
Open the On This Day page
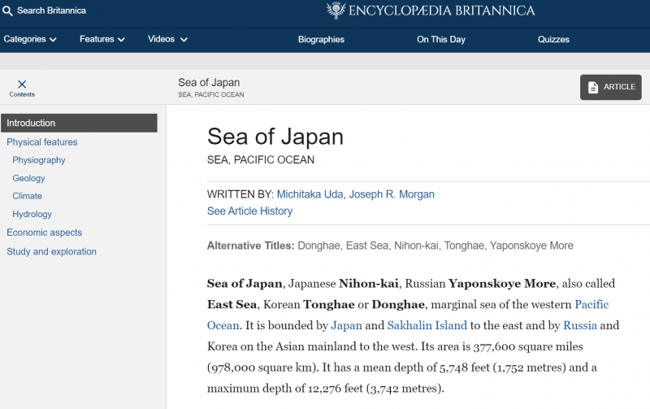tap(441, 39)
